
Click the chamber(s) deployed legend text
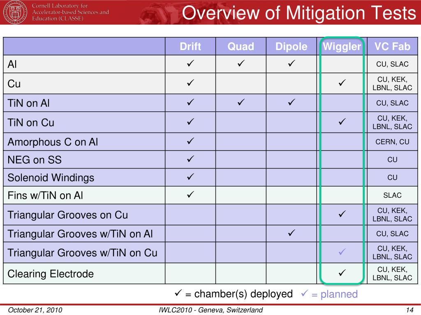tap(243, 294)
